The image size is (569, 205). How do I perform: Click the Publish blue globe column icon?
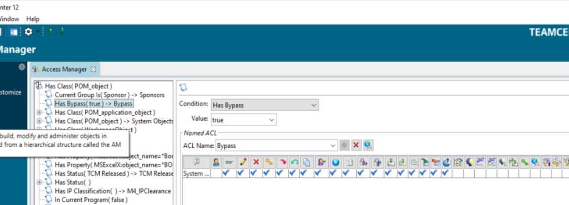[335, 162]
